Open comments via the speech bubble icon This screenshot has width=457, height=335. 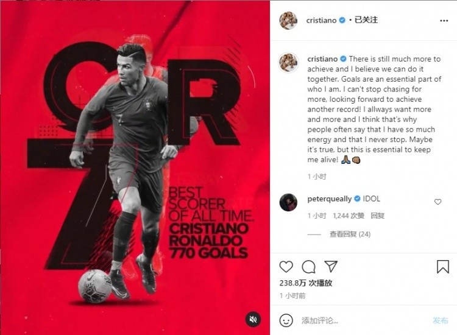click(x=308, y=267)
